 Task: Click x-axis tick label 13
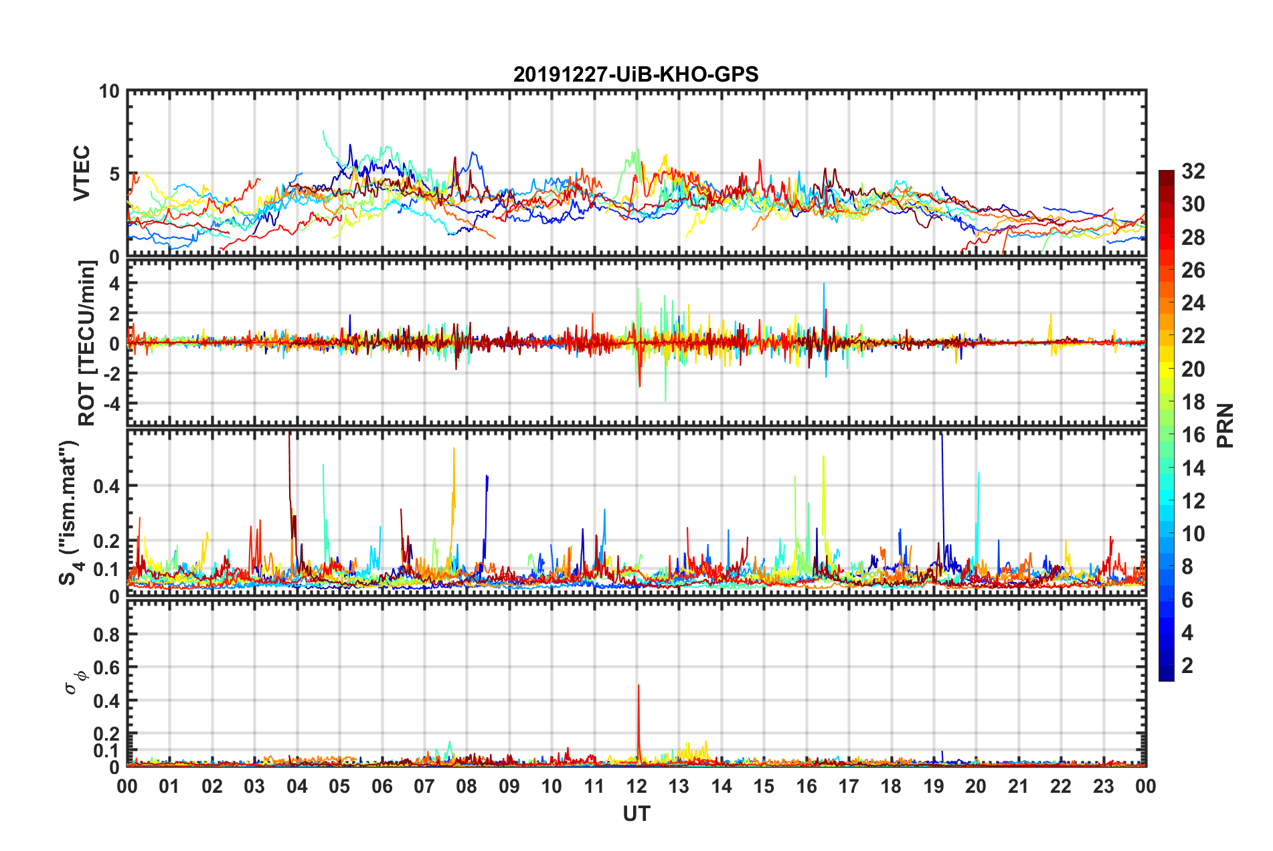point(679,786)
